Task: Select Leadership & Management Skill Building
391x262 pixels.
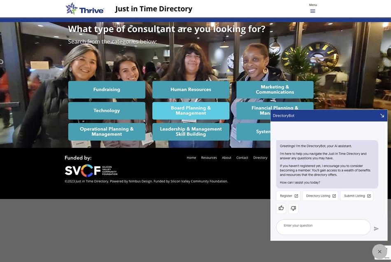Action: pos(191,131)
